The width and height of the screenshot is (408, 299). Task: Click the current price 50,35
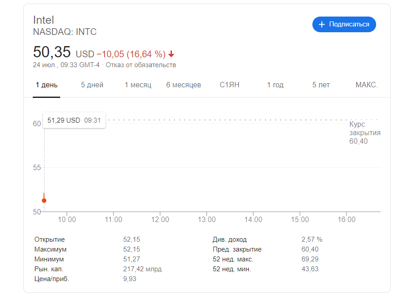52,52
